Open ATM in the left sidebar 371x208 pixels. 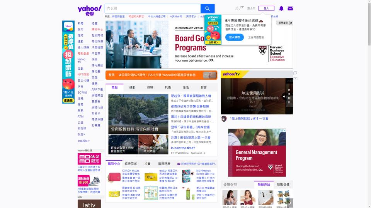click(x=80, y=116)
